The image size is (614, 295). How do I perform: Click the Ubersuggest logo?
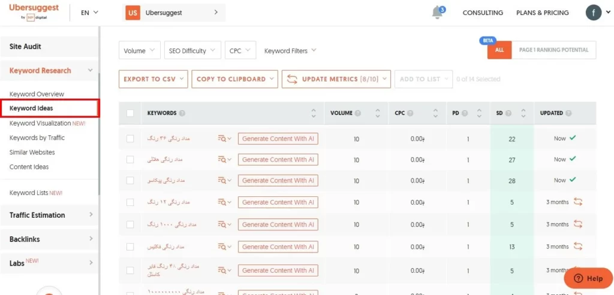(x=34, y=12)
